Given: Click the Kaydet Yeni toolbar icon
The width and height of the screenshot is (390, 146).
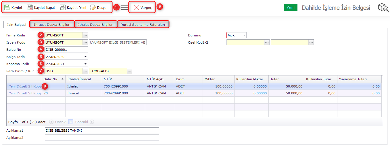Looking at the screenshot, I should point(63,8).
